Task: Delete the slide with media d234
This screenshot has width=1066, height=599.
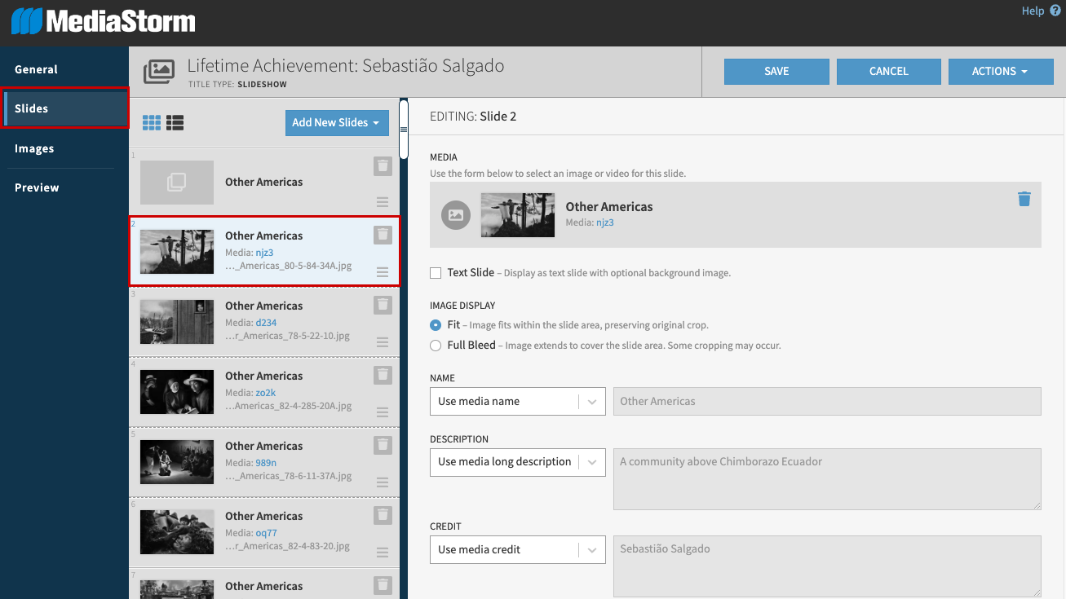Action: [383, 305]
